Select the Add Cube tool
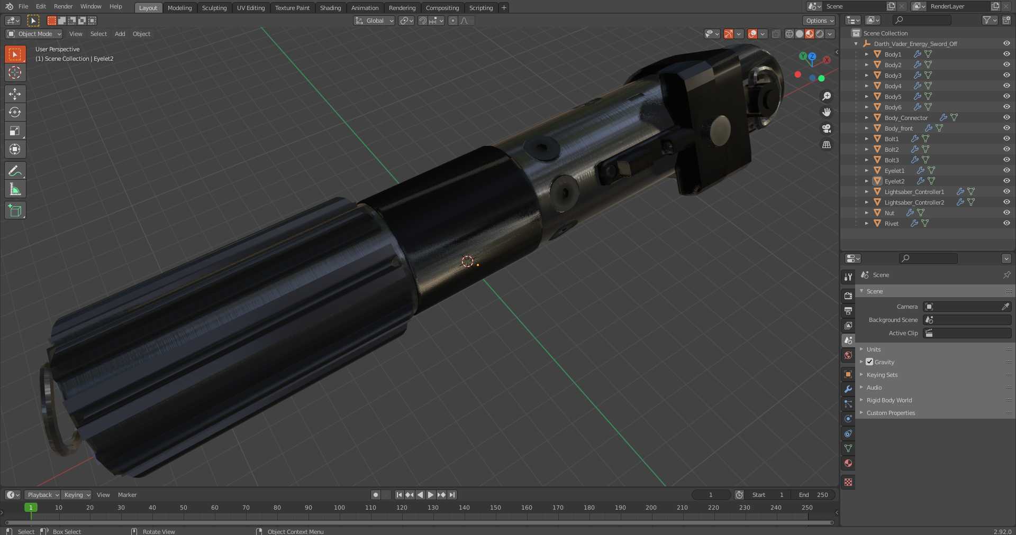Screen dimensions: 1016x535 tap(15, 210)
